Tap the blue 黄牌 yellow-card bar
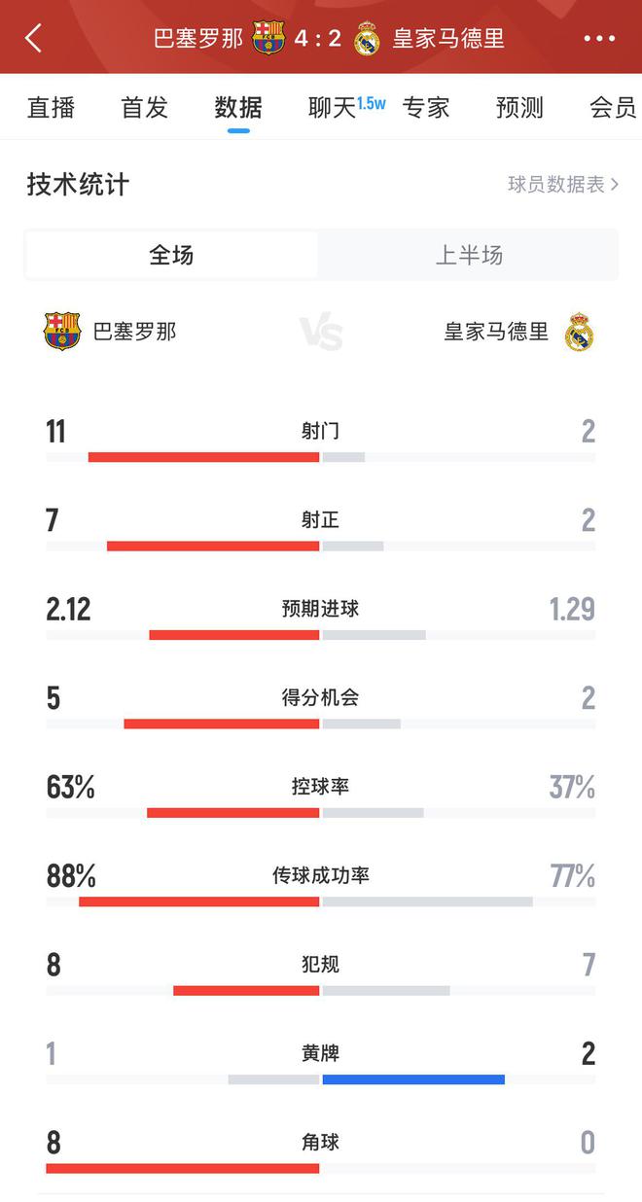Screen dimensions: 642x1202 pyautogui.click(x=413, y=1078)
